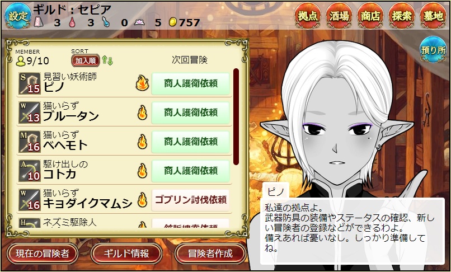The width and height of the screenshot is (451, 272).
Task: Open ギルド情報 guild info
Action: click(126, 254)
